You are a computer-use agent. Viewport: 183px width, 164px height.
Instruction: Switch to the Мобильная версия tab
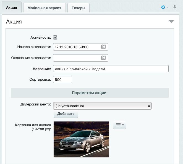click(44, 8)
